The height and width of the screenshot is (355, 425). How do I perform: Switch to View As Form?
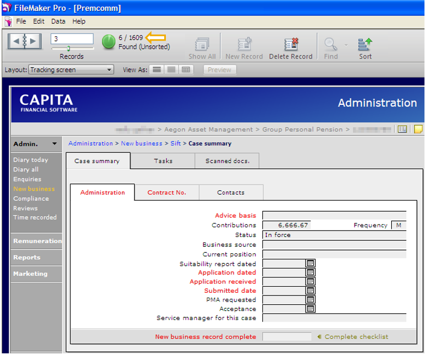point(156,70)
